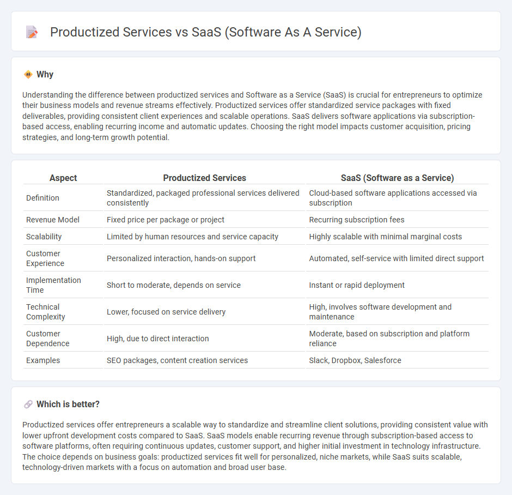The width and height of the screenshot is (512, 495).
Task: Click the cell High, involves software development
Action: (380, 312)
